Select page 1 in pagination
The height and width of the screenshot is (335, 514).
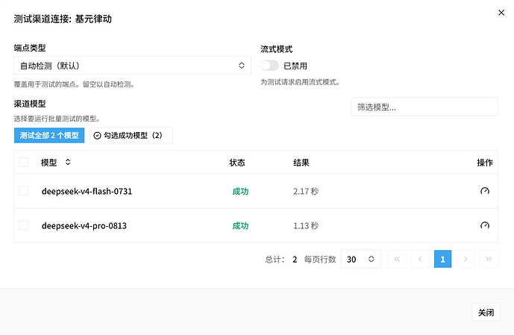(x=442, y=259)
